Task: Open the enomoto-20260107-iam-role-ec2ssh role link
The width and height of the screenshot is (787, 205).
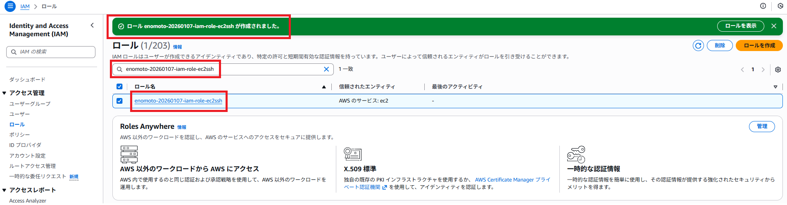Action: pos(178,101)
